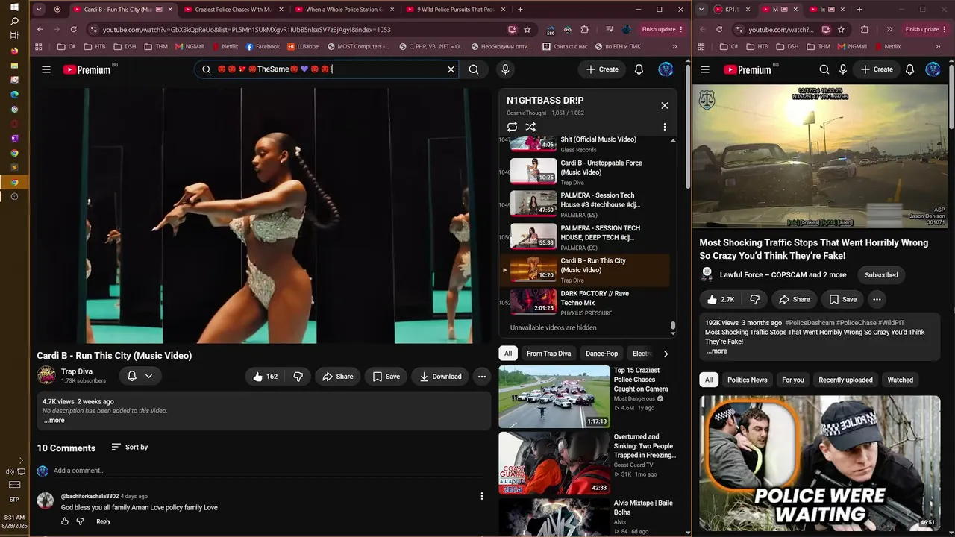
Task: Switch to When a Whole Police Station tab
Action: [x=343, y=10]
